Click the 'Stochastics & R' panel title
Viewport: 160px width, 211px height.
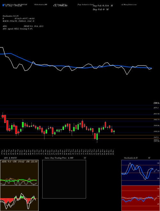pyautogui.click(x=131, y=158)
